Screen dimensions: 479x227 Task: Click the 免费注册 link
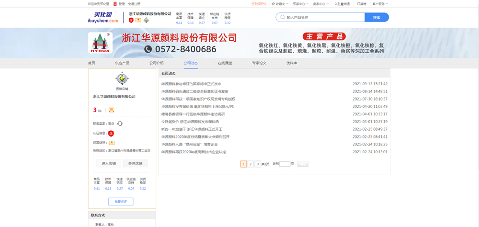(134, 4)
